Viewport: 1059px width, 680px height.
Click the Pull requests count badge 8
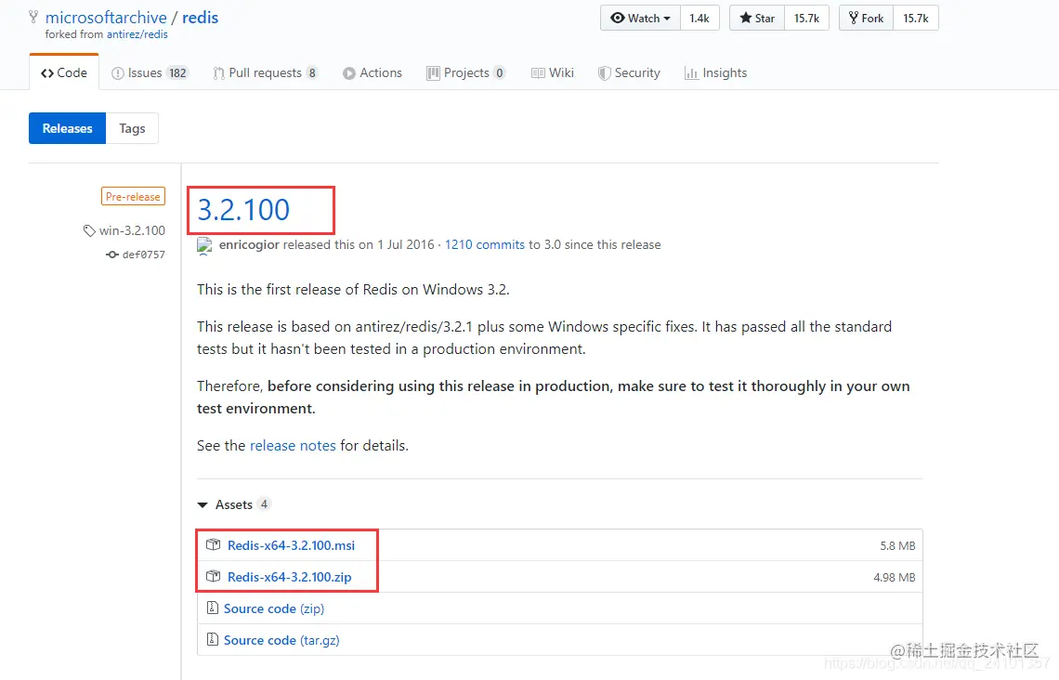tap(312, 73)
